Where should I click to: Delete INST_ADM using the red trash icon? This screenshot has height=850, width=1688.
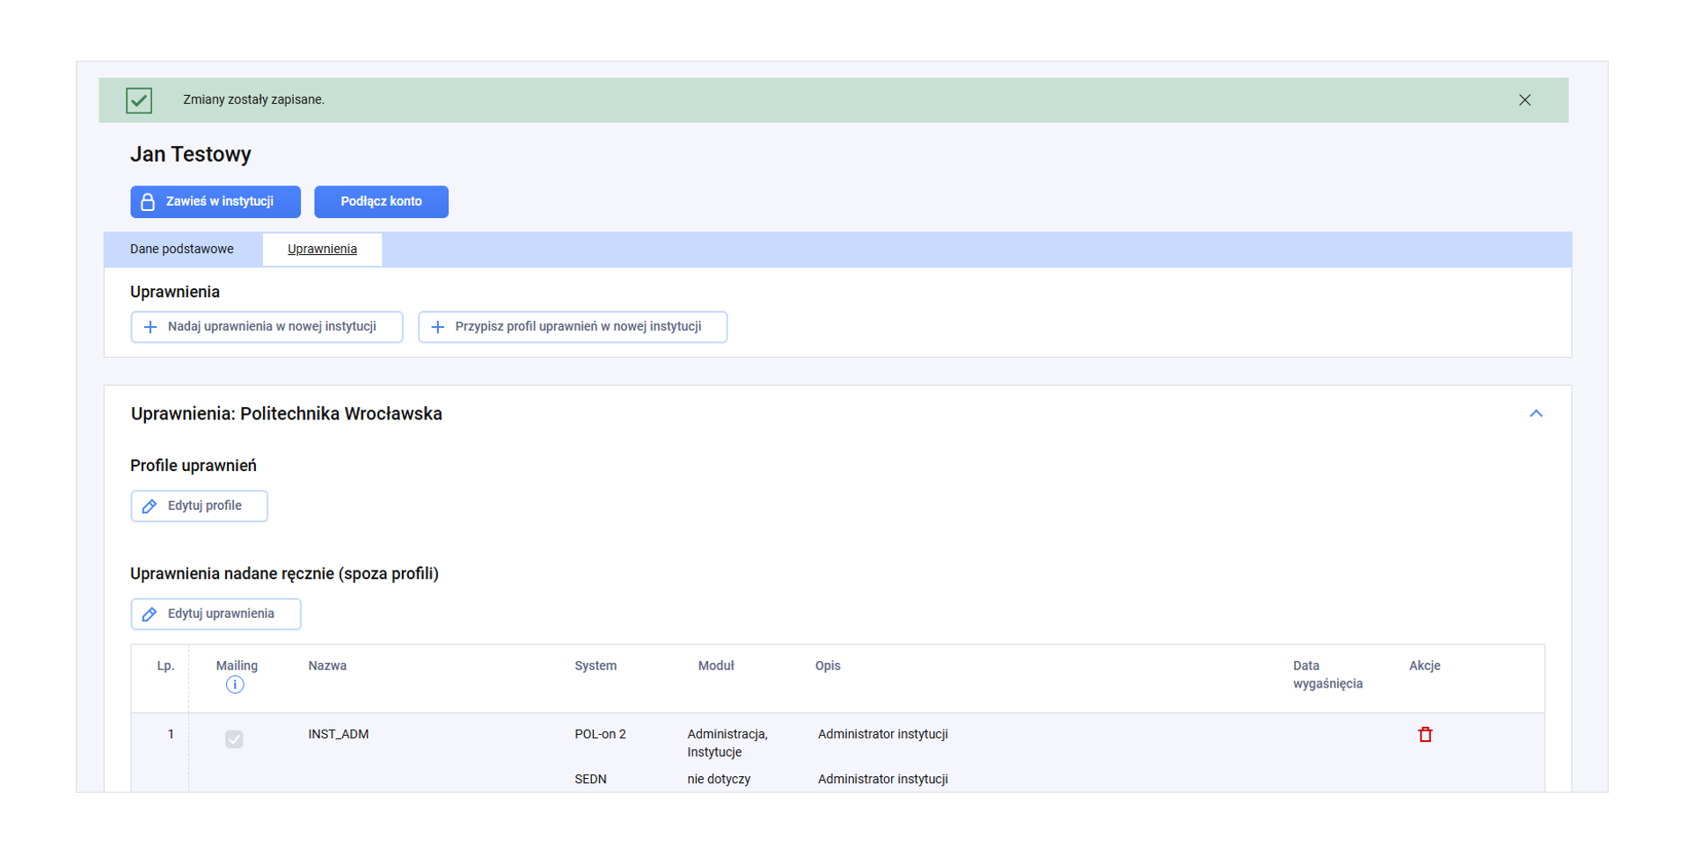(x=1425, y=735)
